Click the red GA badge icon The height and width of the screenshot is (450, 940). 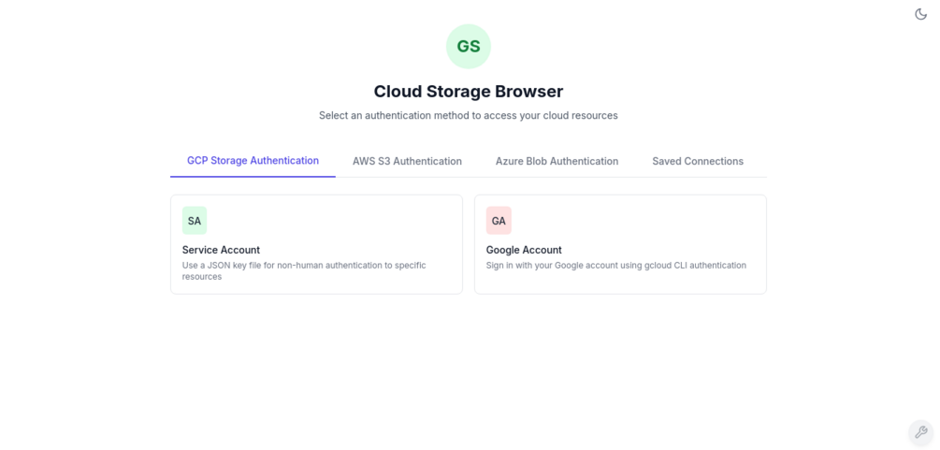click(x=499, y=221)
